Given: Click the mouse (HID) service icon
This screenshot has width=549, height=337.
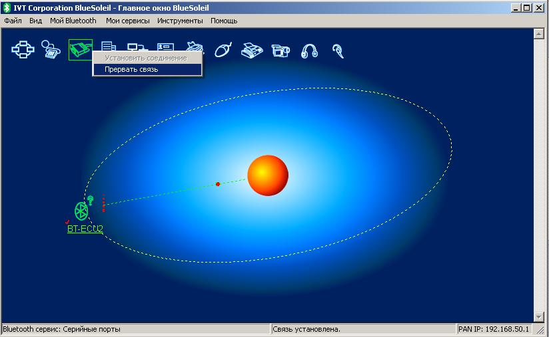Looking at the screenshot, I should (x=223, y=50).
